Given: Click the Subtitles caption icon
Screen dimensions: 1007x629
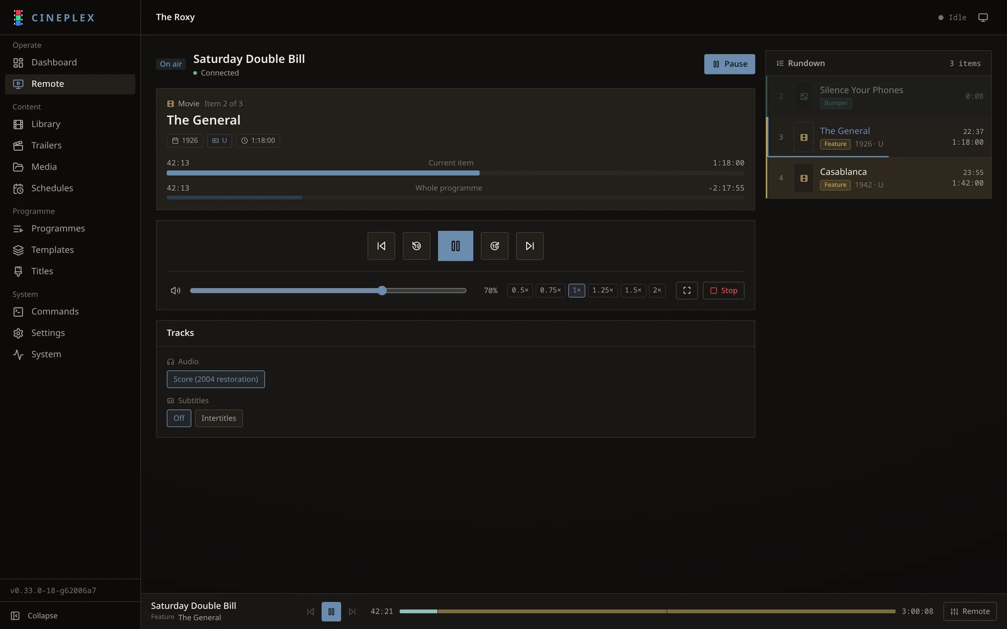Looking at the screenshot, I should coord(170,401).
